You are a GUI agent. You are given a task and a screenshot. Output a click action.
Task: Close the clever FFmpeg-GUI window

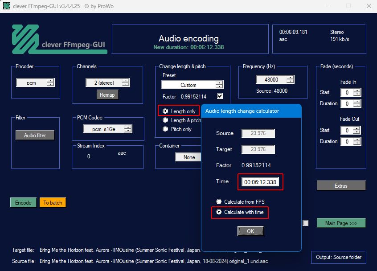pos(369,6)
